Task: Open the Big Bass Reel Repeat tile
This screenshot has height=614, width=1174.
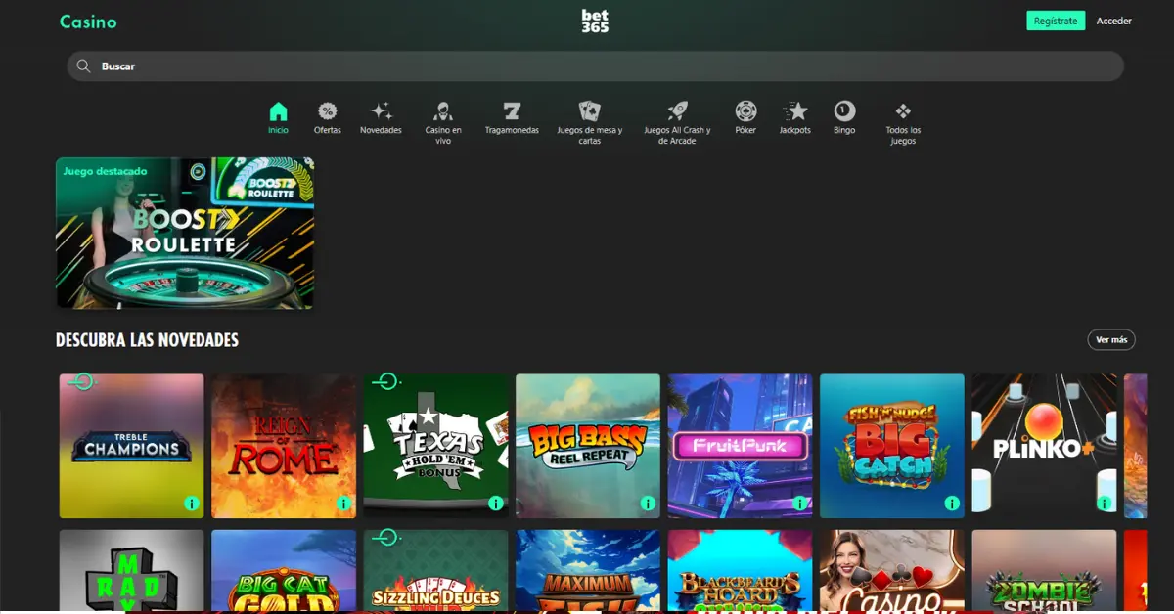Action: coord(588,446)
